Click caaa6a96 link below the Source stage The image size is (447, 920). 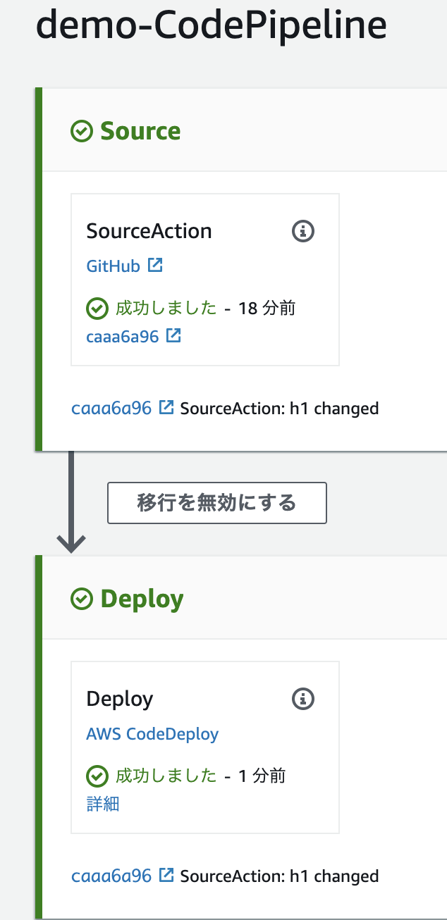point(111,407)
